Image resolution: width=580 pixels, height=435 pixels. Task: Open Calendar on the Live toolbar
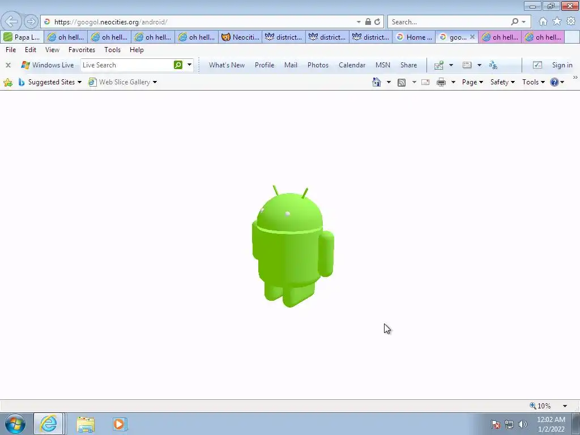(352, 65)
